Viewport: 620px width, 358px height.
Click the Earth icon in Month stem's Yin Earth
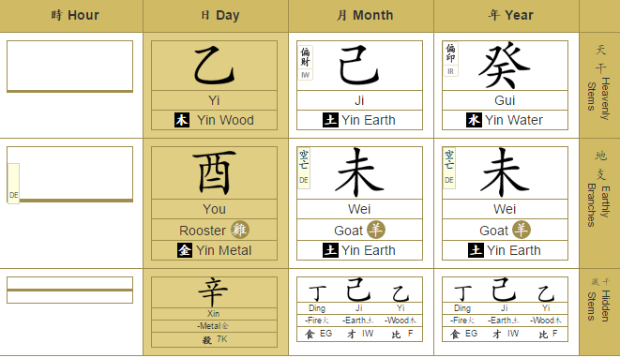pyautogui.click(x=330, y=120)
